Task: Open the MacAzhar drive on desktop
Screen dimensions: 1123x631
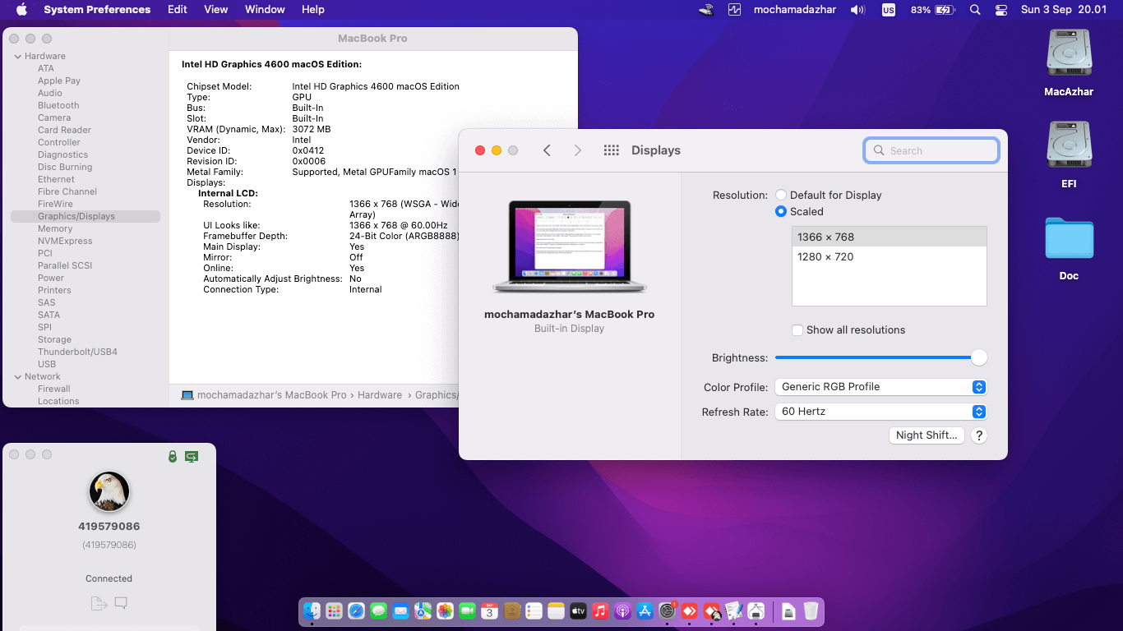Action: tap(1069, 63)
